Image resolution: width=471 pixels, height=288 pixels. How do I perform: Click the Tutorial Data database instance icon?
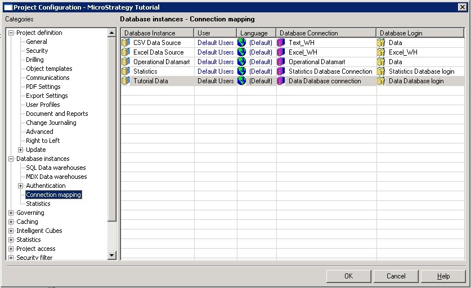click(x=125, y=81)
